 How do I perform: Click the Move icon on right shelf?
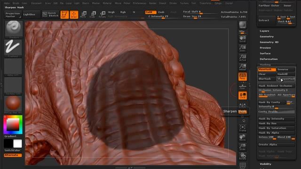point(243,138)
